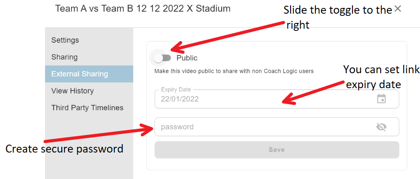Screen dimensions: 420x179
Task: Toggle password visibility eye icon
Action: pyautogui.click(x=381, y=127)
